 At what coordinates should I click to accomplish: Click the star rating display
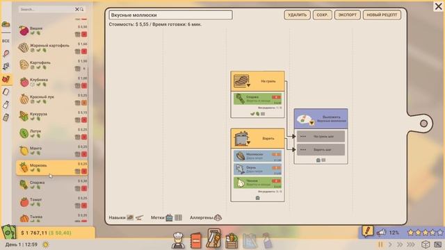[x=425, y=233]
